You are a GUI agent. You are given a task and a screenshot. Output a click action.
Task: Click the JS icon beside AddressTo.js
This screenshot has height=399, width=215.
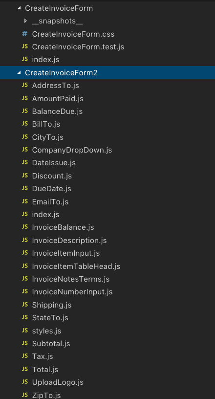25,85
